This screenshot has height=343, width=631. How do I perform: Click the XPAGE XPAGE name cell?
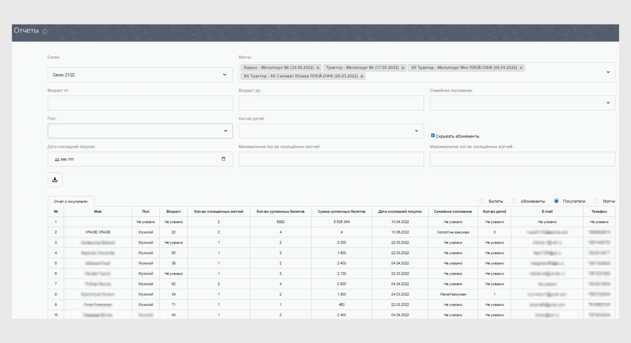(98, 232)
